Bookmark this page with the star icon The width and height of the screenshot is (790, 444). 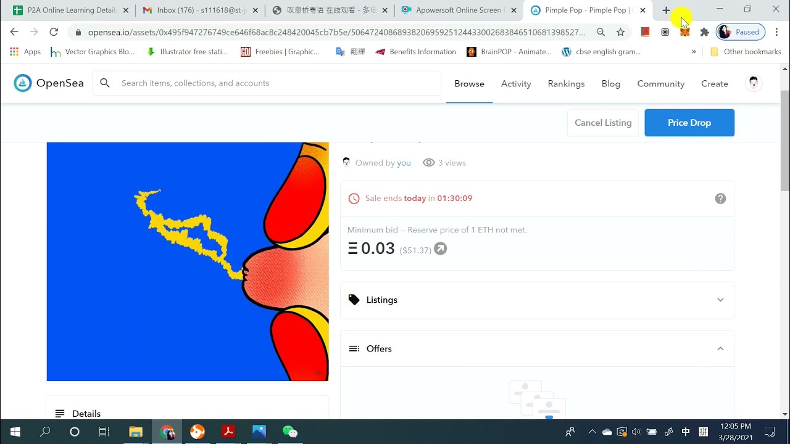pos(620,32)
